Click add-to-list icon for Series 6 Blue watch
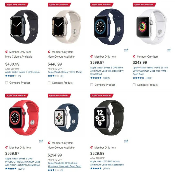Viewport: 175px width, 172px height. click(126, 50)
